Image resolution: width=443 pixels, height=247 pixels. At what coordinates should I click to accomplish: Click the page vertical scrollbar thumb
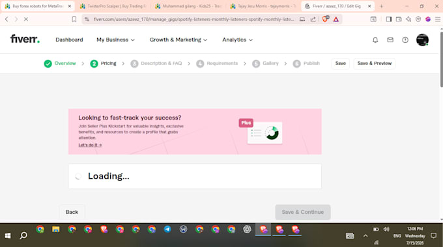[441, 59]
